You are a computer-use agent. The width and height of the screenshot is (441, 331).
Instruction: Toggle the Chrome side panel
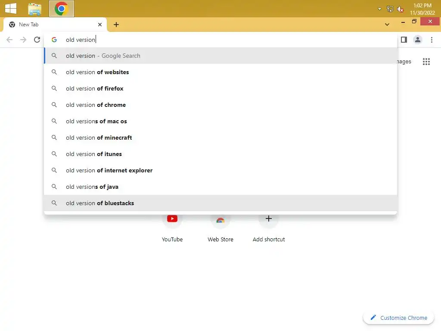coord(404,40)
